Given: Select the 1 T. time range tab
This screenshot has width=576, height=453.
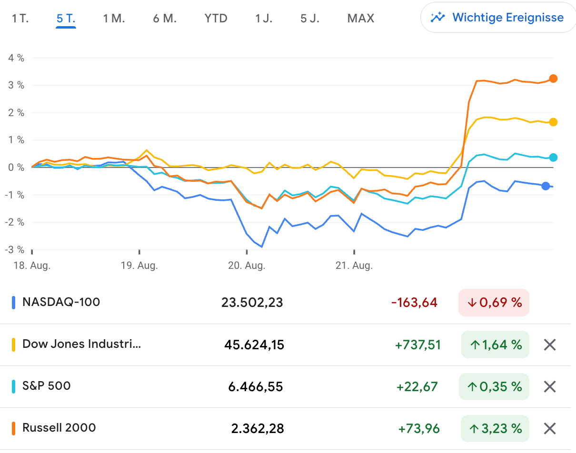Looking at the screenshot, I should point(20,19).
